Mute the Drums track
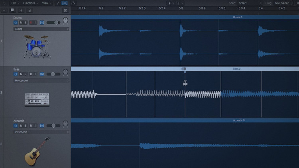The width and height of the screenshot is (299, 168). point(21,22)
